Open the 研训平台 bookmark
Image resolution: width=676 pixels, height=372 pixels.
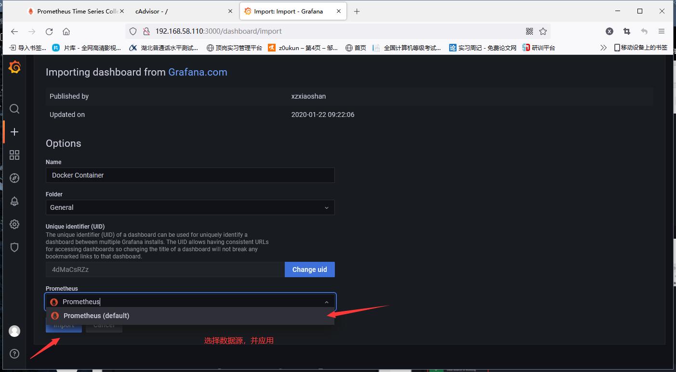pos(539,48)
